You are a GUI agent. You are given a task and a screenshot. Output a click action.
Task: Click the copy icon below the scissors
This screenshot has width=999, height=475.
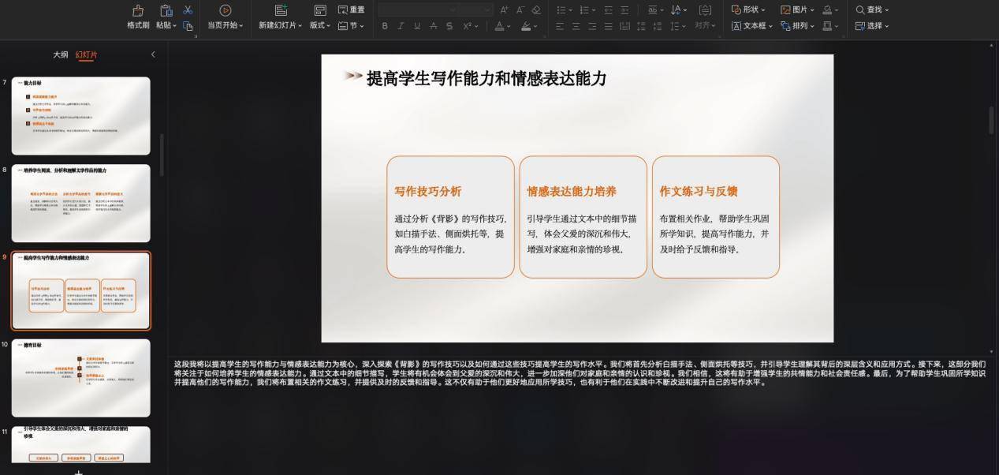[x=188, y=25]
